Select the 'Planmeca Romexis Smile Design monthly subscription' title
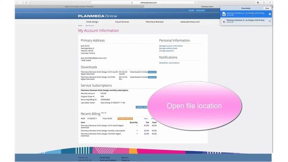288x162 pixels. tap(104, 90)
